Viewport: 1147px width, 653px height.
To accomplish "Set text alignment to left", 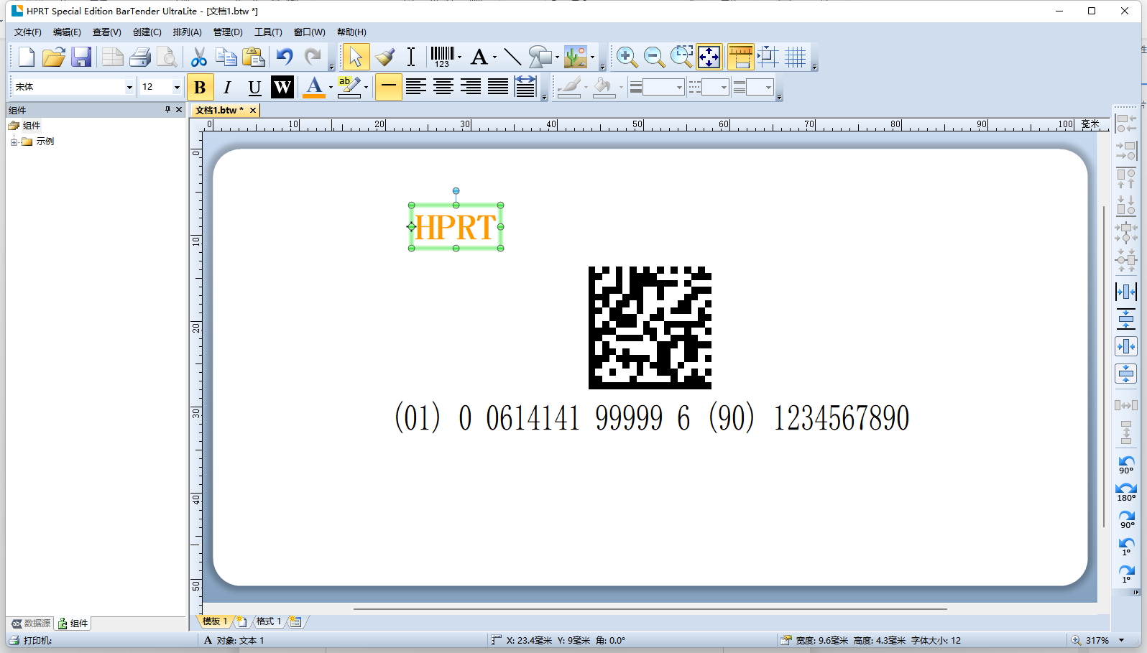I will coord(415,87).
